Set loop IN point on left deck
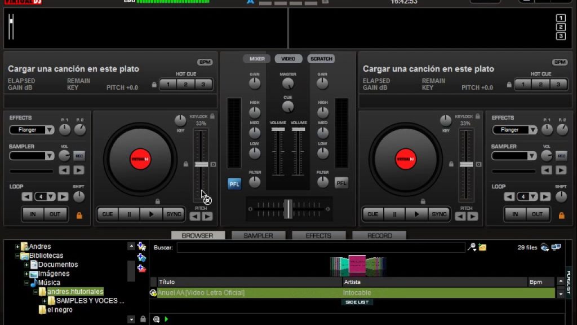The width and height of the screenshot is (577, 325). pos(33,214)
